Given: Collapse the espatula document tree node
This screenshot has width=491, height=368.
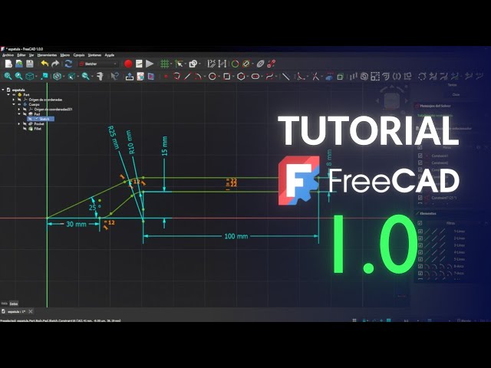Looking at the screenshot, I should pos(3,90).
